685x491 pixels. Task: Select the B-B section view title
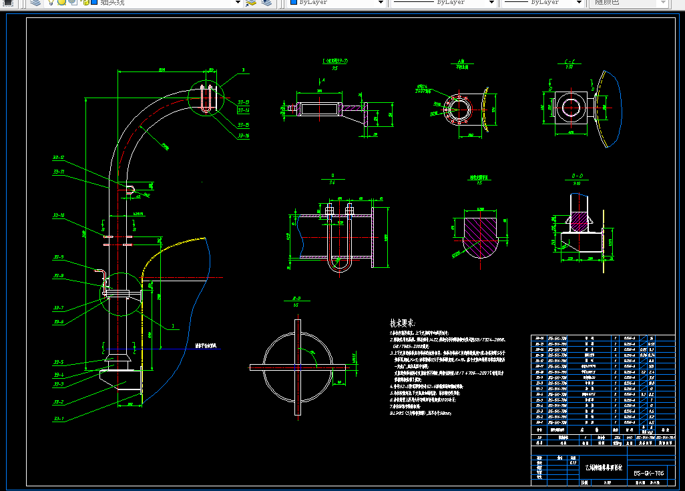coord(296,298)
